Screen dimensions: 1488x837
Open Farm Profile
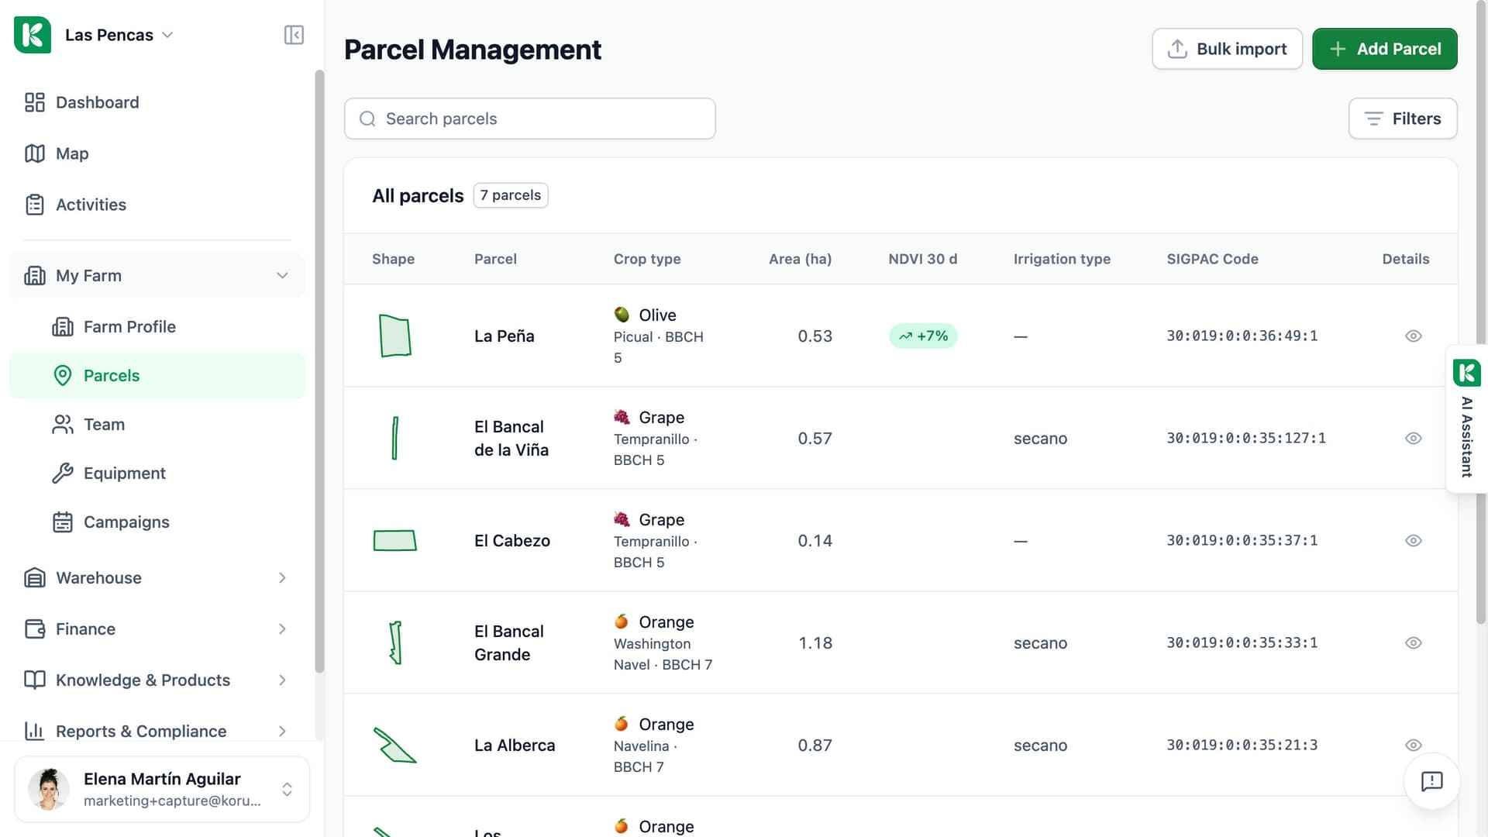[x=157, y=327]
